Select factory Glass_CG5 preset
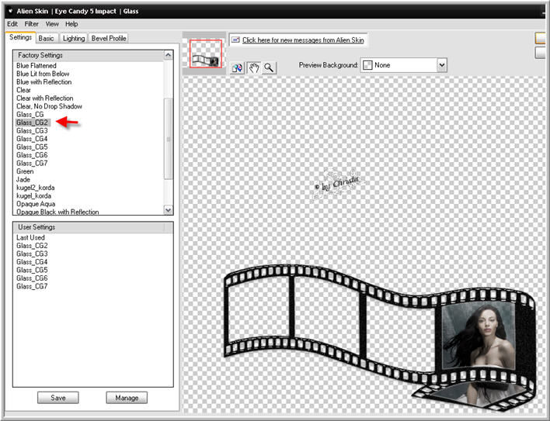This screenshot has height=421, width=550. click(x=32, y=147)
